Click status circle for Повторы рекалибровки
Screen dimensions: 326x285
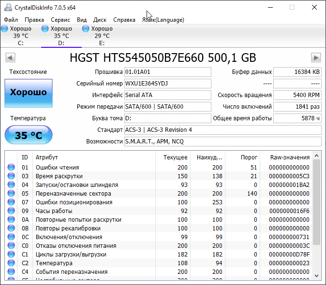[x=11, y=228]
